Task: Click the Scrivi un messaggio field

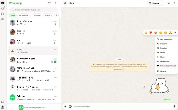Action: tap(122, 107)
